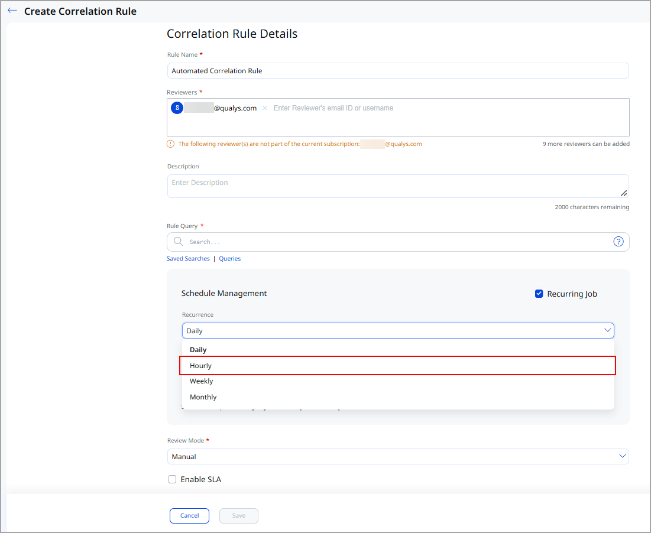Open the Saved Searches link
Viewport: 651px width, 533px height.
188,258
